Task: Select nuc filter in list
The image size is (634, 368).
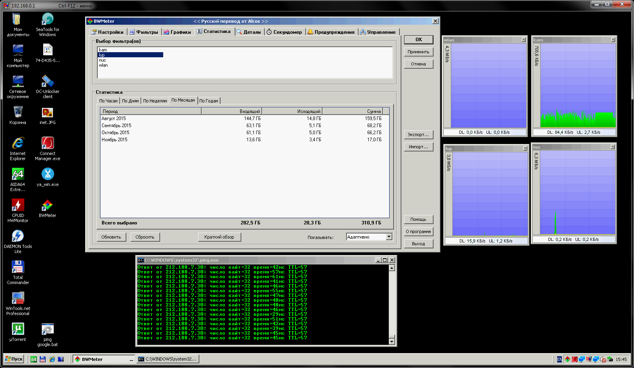Action: click(x=130, y=60)
